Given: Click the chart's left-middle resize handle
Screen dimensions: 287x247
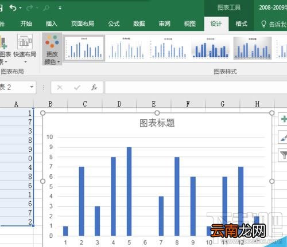Looking at the screenshot, I should pos(43,181).
